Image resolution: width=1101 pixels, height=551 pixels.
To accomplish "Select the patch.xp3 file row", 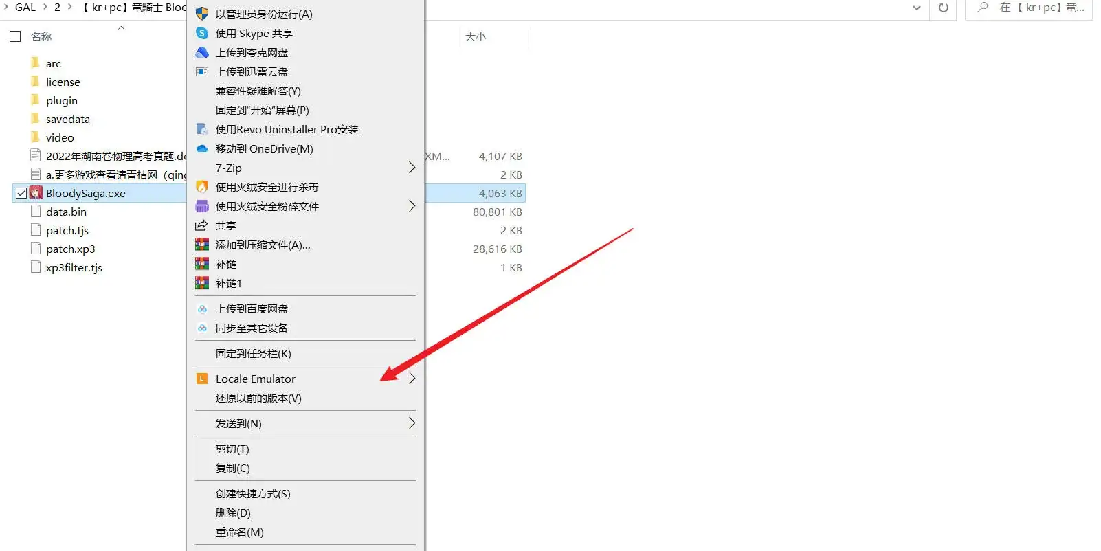I will pos(71,249).
